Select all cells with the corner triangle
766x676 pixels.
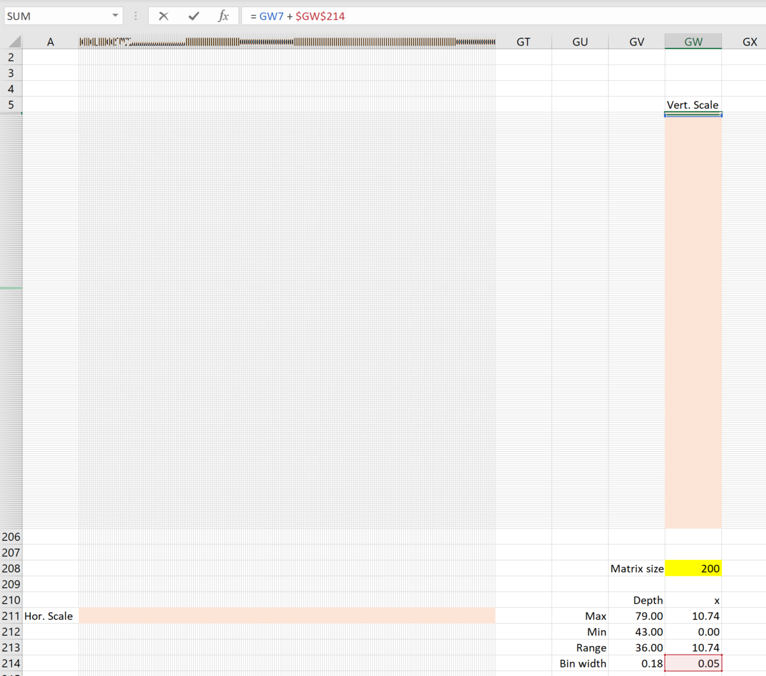tap(13, 41)
